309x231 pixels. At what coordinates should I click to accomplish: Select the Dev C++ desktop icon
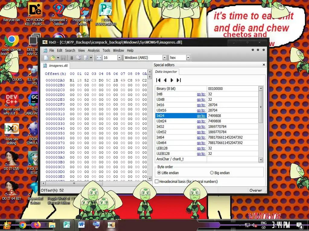click(11, 104)
